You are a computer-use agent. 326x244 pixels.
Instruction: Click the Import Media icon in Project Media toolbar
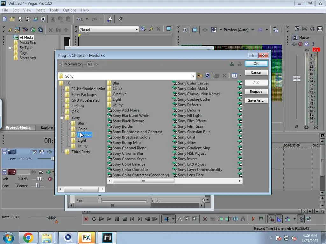point(17,30)
